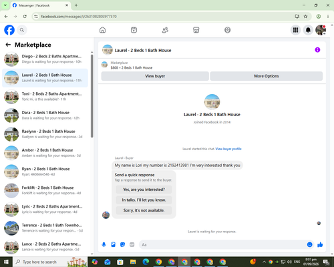Click the address bar URL
This screenshot has height=267, width=334.
pos(79,17)
